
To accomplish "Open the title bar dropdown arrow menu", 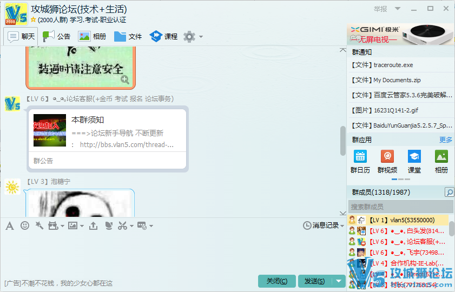I will pos(398,9).
